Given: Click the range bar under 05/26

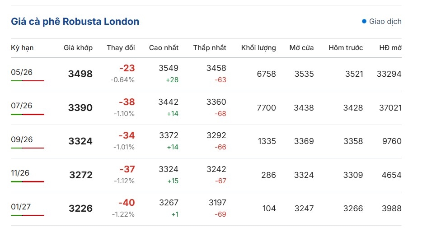Looking at the screenshot, I should pyautogui.click(x=28, y=81).
